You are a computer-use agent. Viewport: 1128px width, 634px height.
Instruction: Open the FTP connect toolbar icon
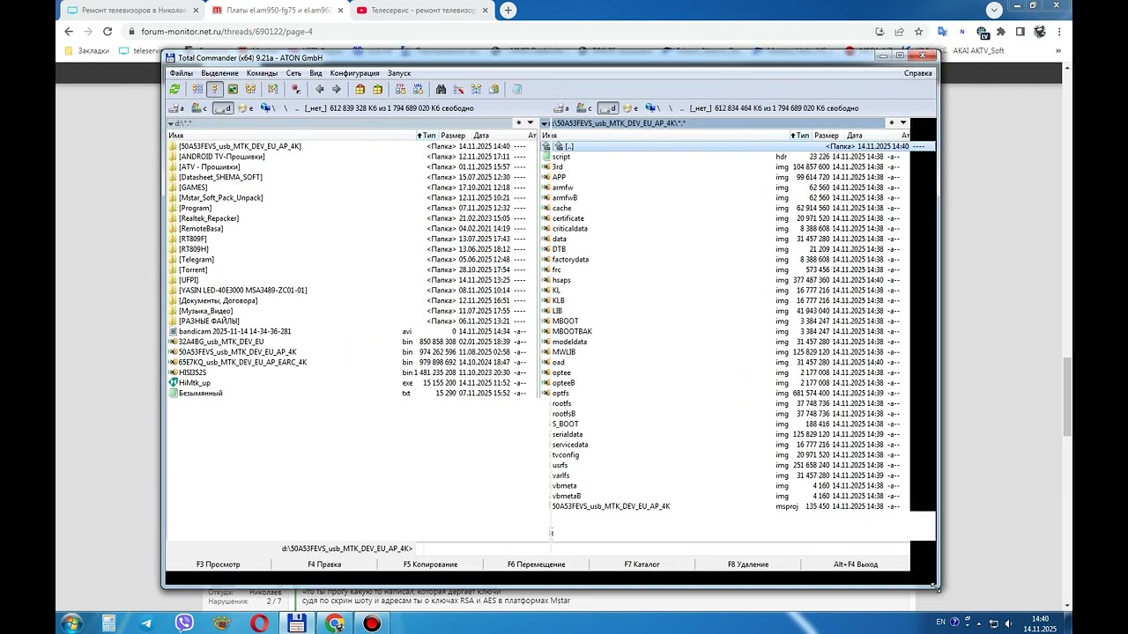click(400, 89)
